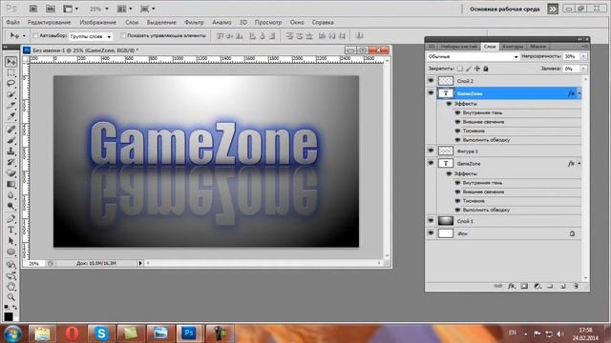Viewport: 611px width, 343px height.
Task: Select the Dodge tool
Action: click(x=11, y=206)
